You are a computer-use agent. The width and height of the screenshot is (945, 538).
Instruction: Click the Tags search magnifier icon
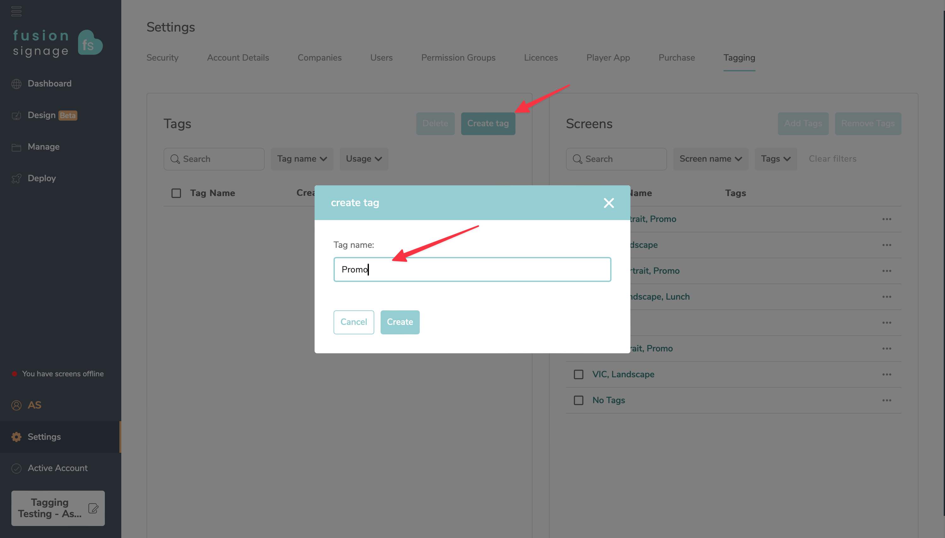pos(175,159)
